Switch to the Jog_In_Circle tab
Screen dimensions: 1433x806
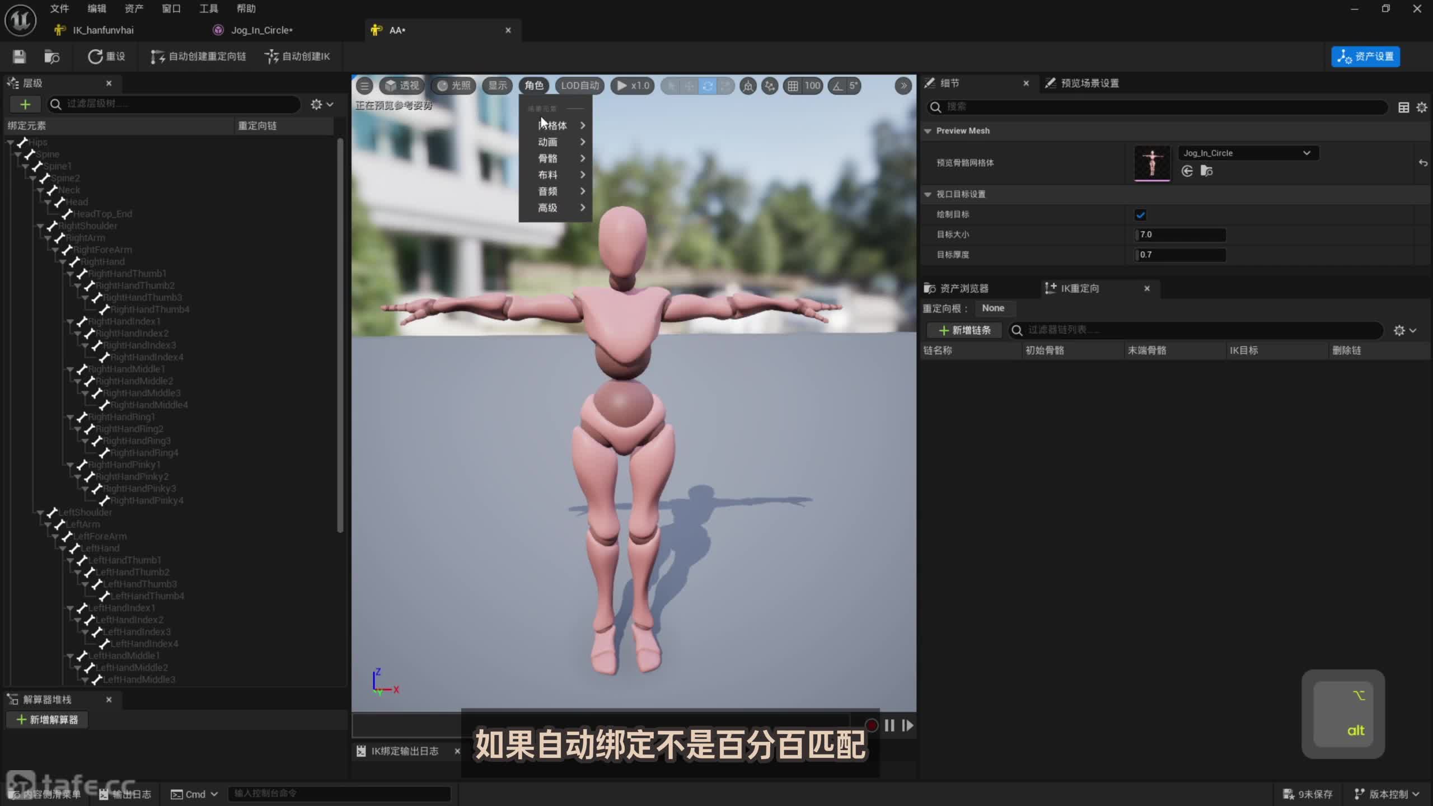[261, 30]
